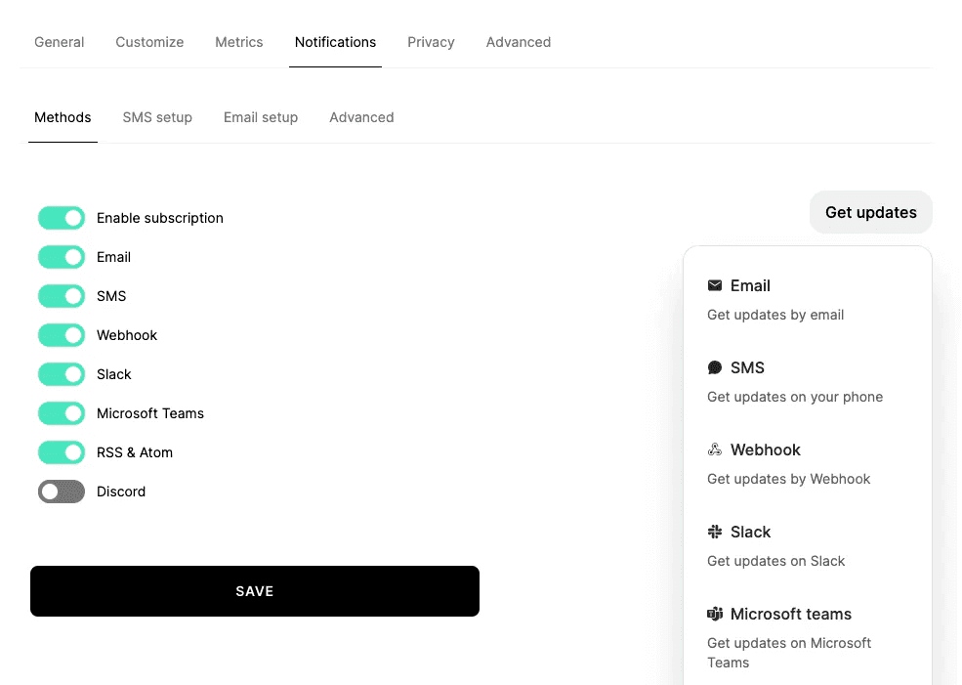Collapse the Get updates dropdown
Image resolution: width=962 pixels, height=685 pixels.
(x=870, y=212)
